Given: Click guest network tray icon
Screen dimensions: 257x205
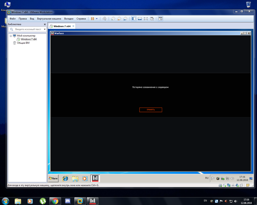Looking at the screenshot, I should tap(227, 178).
